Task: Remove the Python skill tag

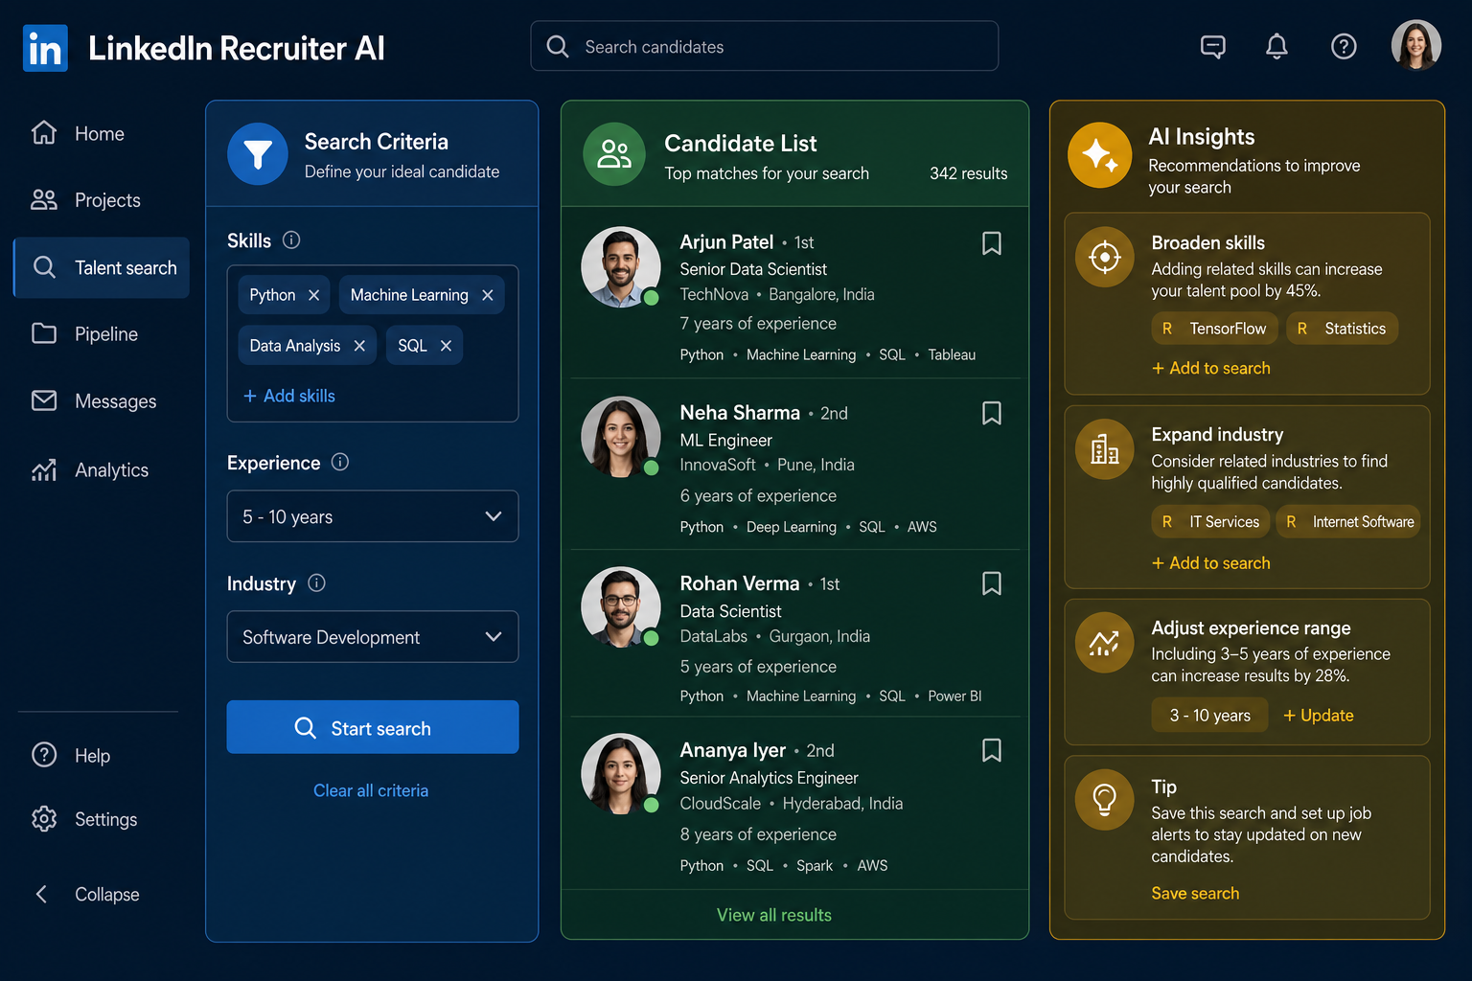Action: [313, 295]
